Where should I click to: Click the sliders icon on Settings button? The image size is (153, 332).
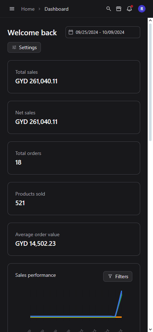coord(14,47)
